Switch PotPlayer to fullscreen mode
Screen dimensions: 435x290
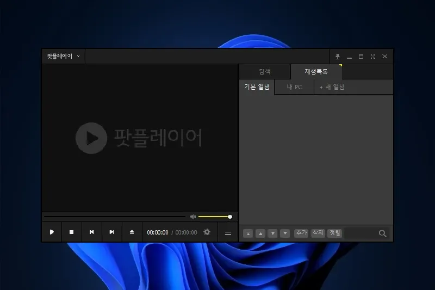[x=373, y=57]
